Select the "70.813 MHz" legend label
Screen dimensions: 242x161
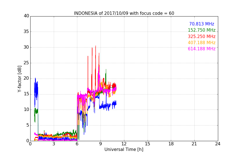click(202, 24)
